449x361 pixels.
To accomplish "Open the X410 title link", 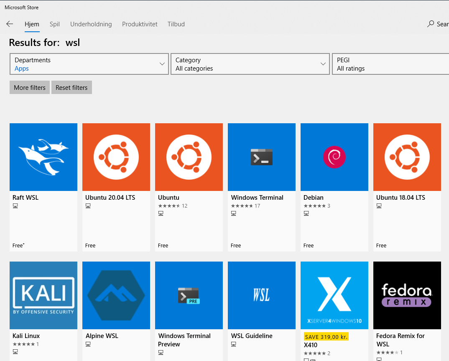I will (x=311, y=345).
